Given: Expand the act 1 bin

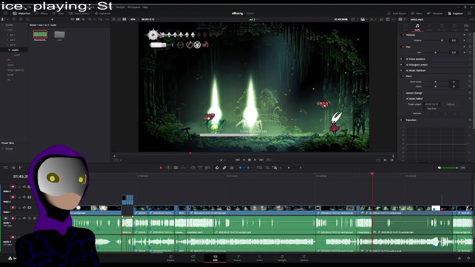Looking at the screenshot, I should (7, 35).
